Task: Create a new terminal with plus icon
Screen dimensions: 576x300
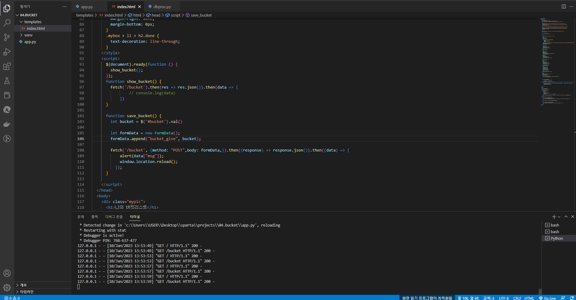Action: click(554, 217)
